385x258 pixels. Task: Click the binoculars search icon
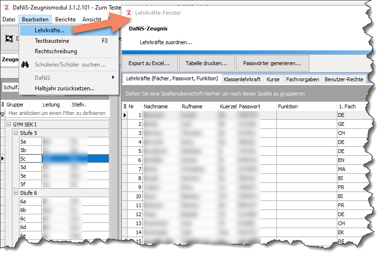click(x=25, y=65)
